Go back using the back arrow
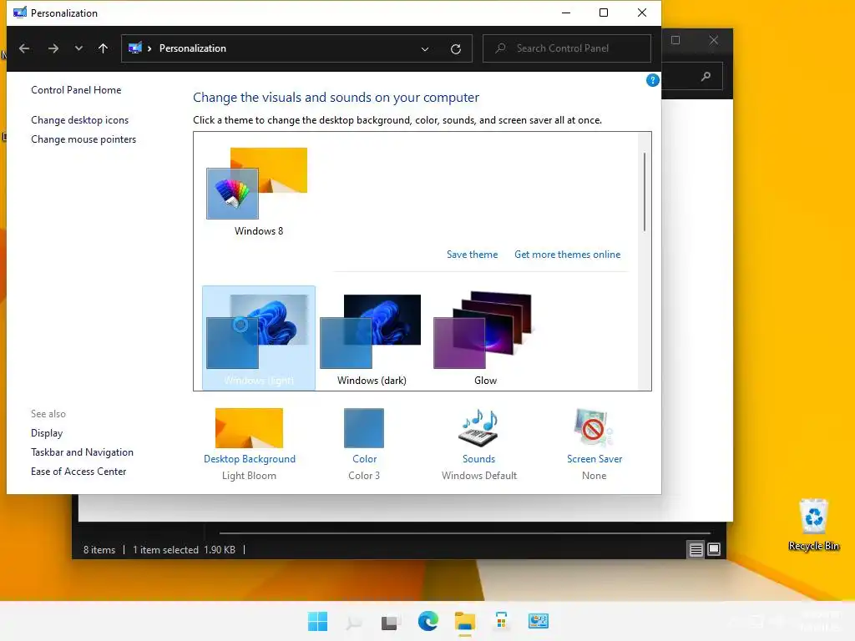Viewport: 855px width, 641px height. pos(24,48)
